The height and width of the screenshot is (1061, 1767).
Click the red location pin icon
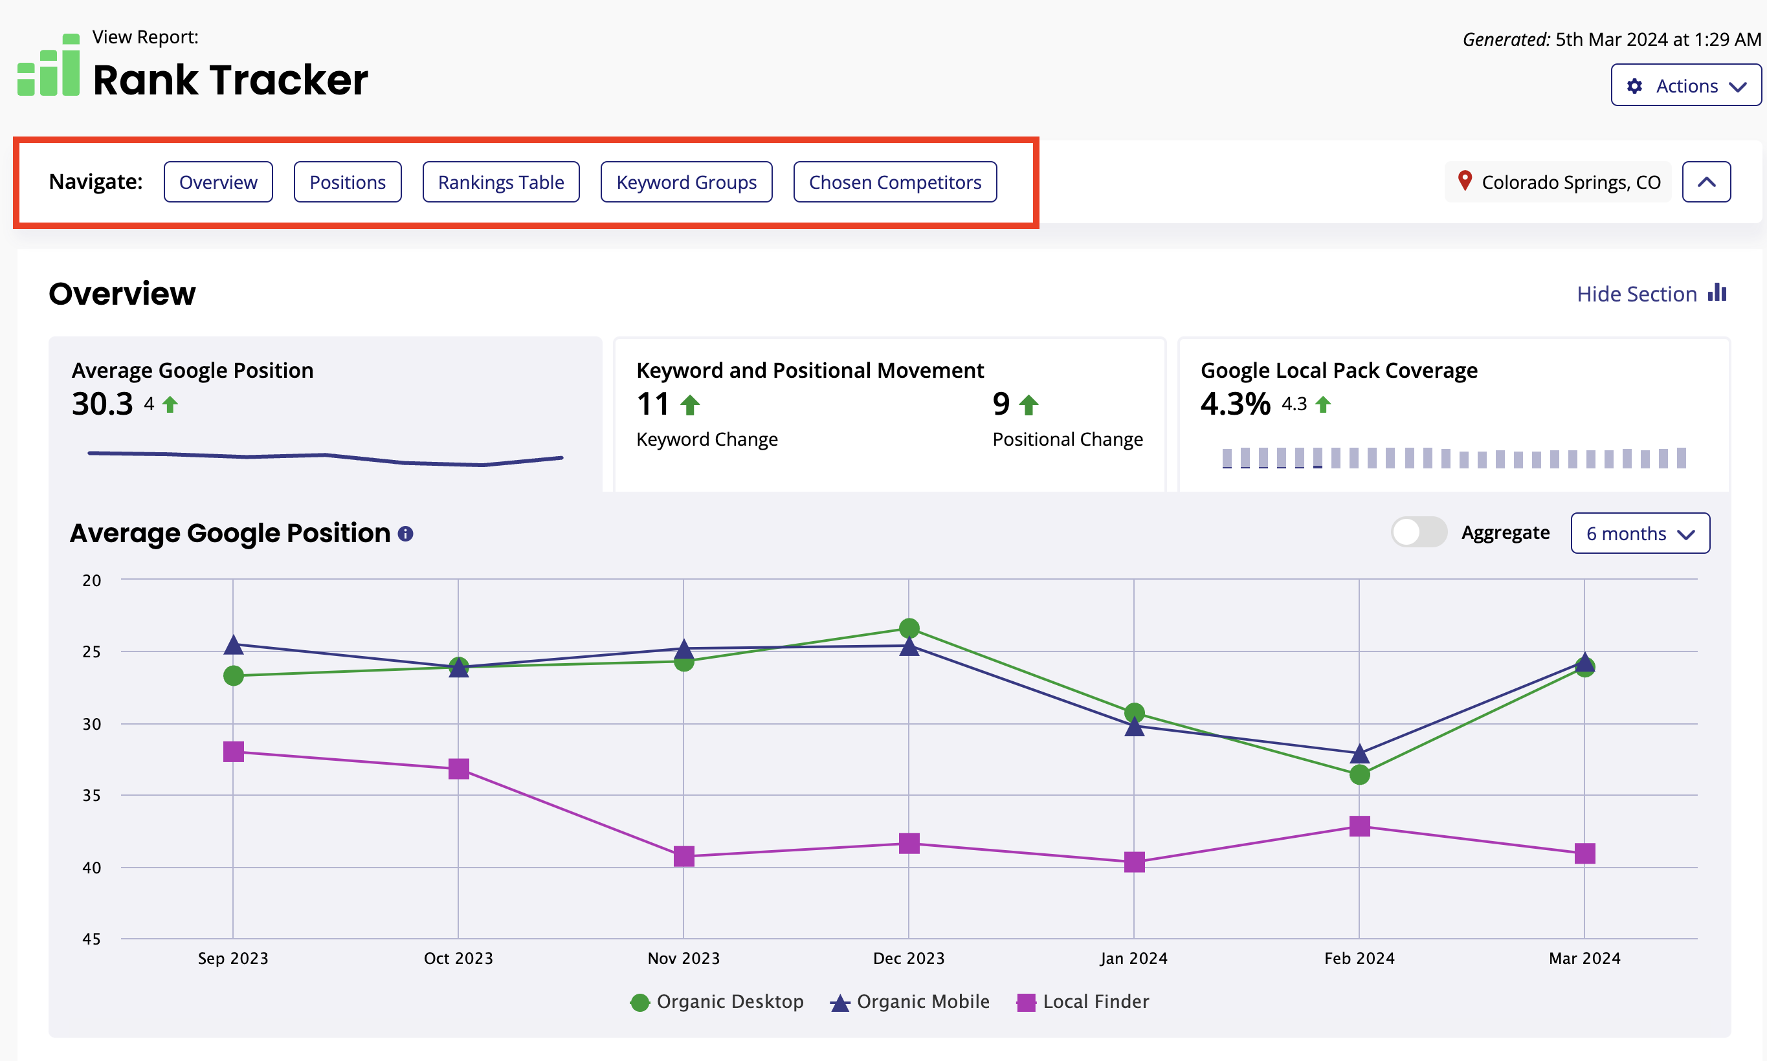[x=1465, y=181]
